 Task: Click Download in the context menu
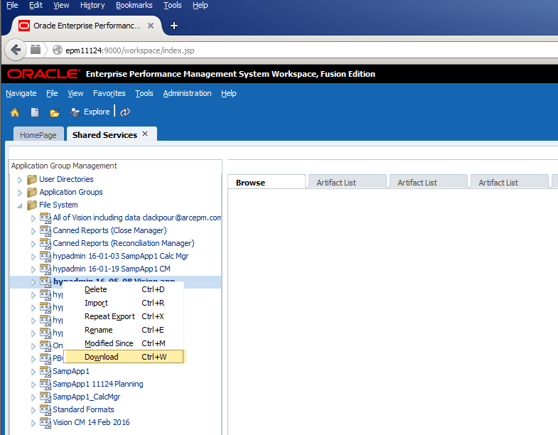(x=124, y=357)
